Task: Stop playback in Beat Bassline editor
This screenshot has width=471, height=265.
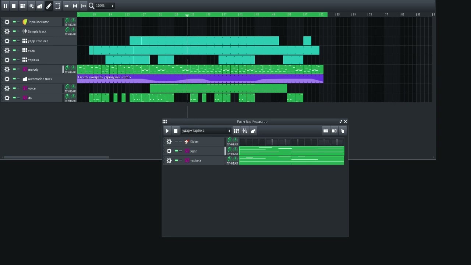Action: (176, 131)
